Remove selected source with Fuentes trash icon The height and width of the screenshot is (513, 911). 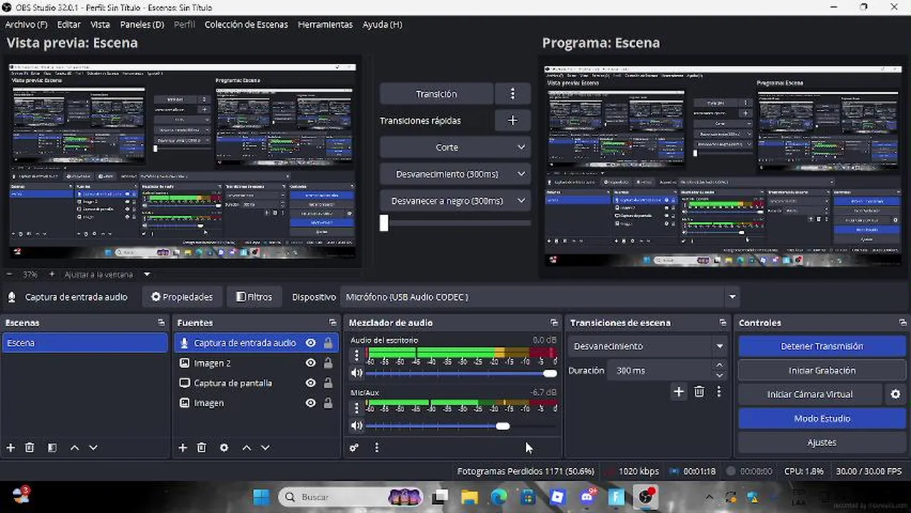click(x=202, y=447)
